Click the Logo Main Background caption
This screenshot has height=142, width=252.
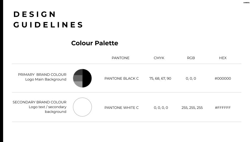pyautogui.click(x=46, y=79)
